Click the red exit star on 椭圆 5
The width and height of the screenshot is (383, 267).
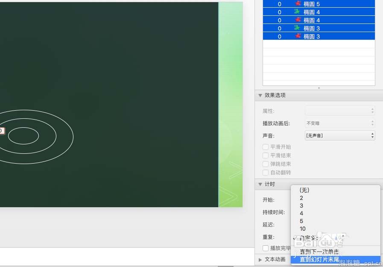(298, 4)
